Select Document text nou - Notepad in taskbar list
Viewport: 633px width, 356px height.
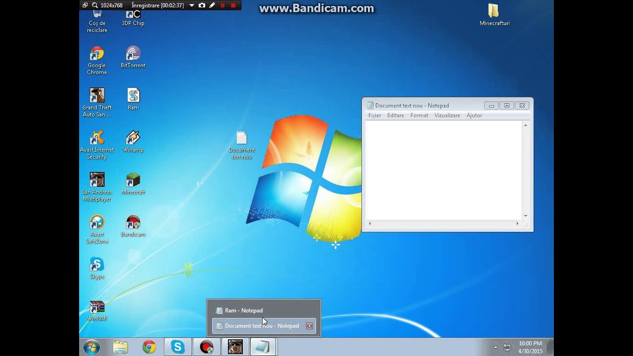pos(264,326)
